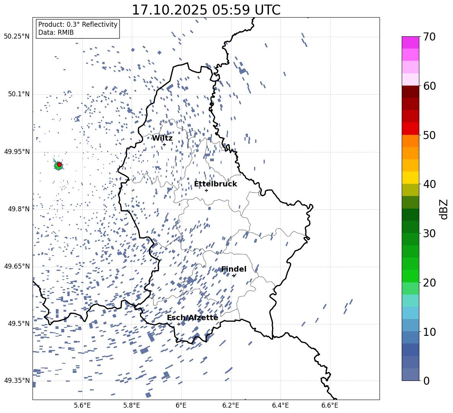The width and height of the screenshot is (453, 413).
Task: Click the 50.25°N latitude label
Action: (17, 37)
